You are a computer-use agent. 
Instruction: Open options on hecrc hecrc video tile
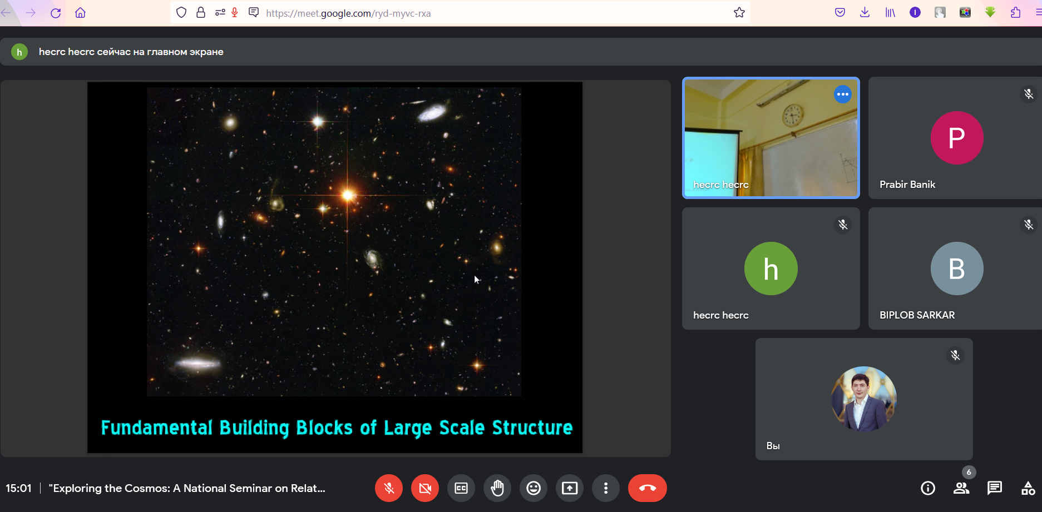[x=843, y=95]
